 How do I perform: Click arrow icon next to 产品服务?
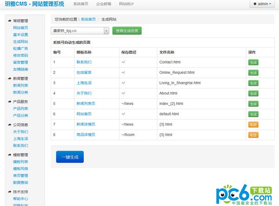point(10,102)
